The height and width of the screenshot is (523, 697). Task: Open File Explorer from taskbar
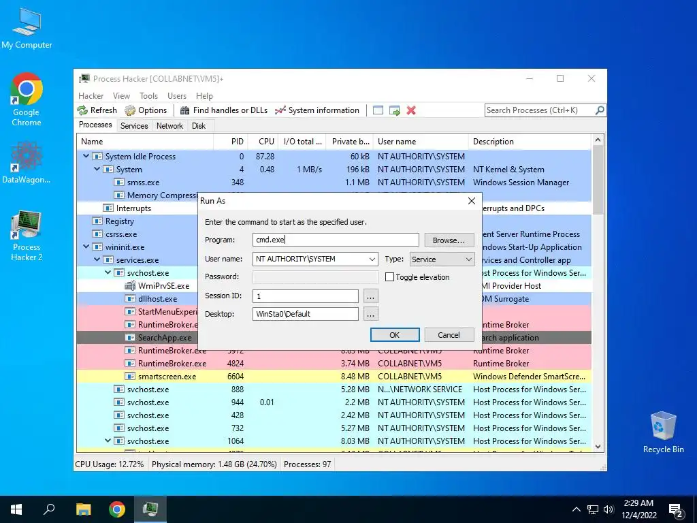(83, 509)
